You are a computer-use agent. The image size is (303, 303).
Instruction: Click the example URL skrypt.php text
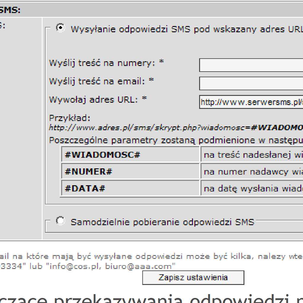coord(176,128)
